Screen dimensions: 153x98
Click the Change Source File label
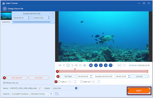(15, 9)
